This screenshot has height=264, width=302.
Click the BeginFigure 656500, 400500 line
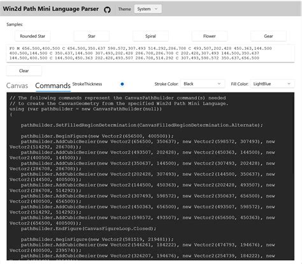coord(97,136)
